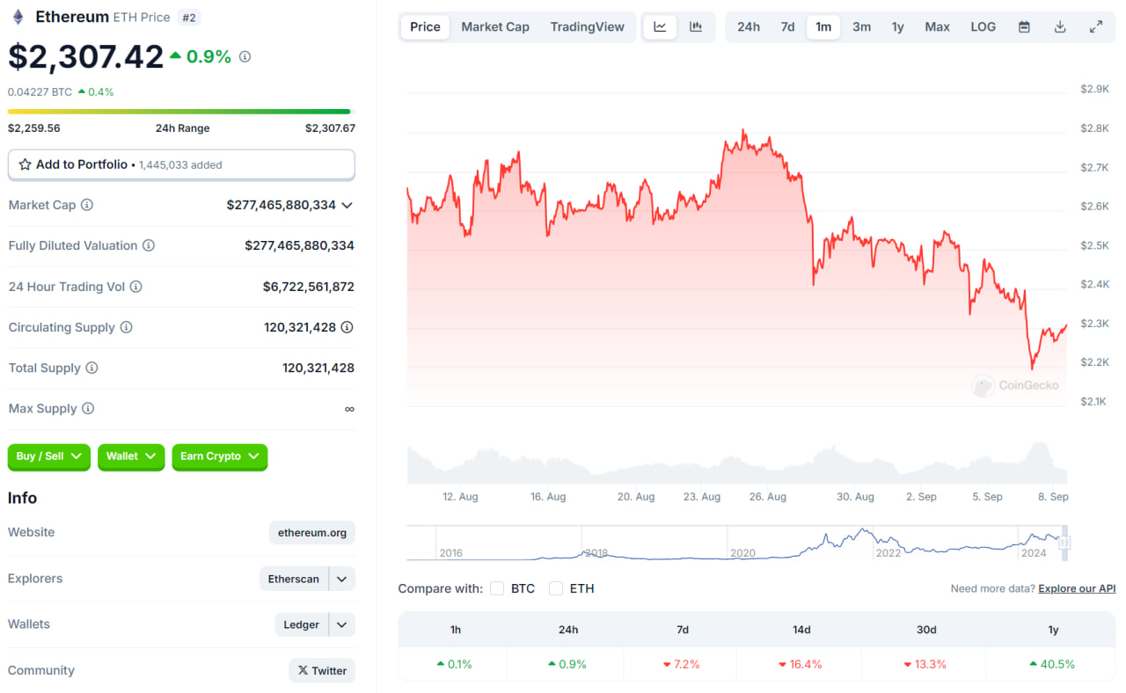Switch to line chart view icon
The width and height of the screenshot is (1126, 693).
tap(660, 26)
